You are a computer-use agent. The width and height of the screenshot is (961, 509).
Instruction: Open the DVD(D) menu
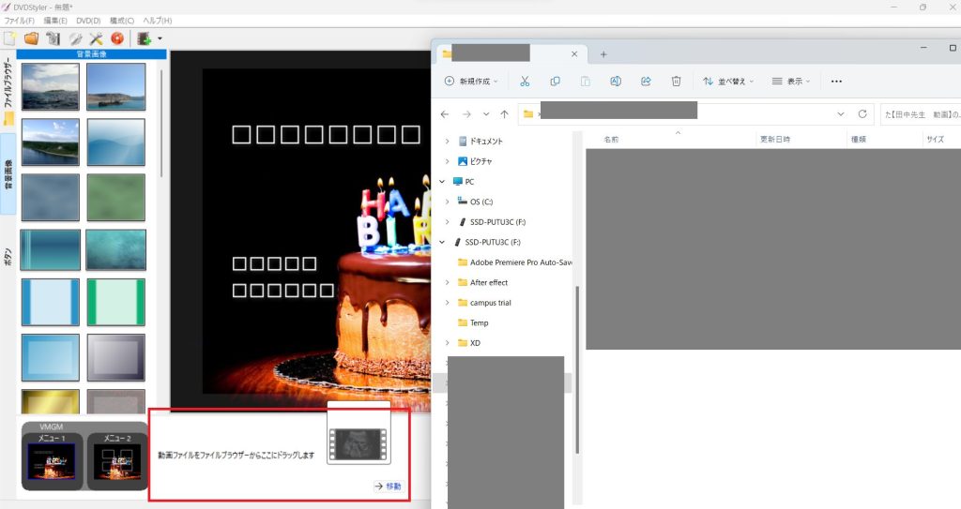(x=88, y=20)
